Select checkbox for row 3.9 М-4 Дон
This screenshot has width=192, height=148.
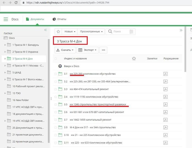point(56,128)
